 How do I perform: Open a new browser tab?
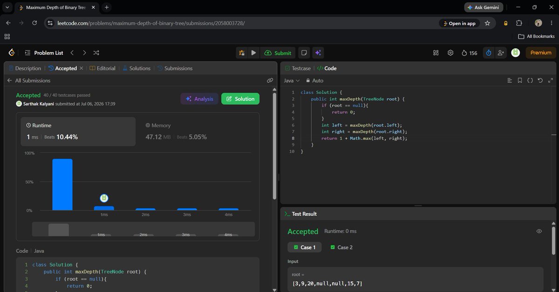tap(107, 7)
